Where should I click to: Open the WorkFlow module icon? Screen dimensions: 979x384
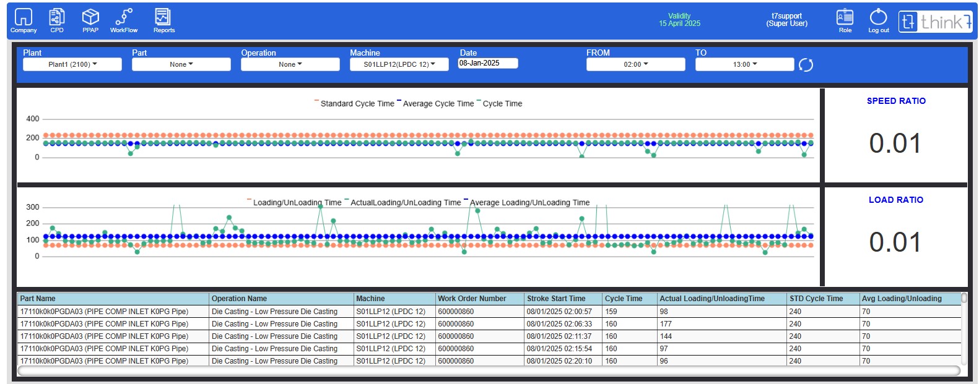click(124, 20)
